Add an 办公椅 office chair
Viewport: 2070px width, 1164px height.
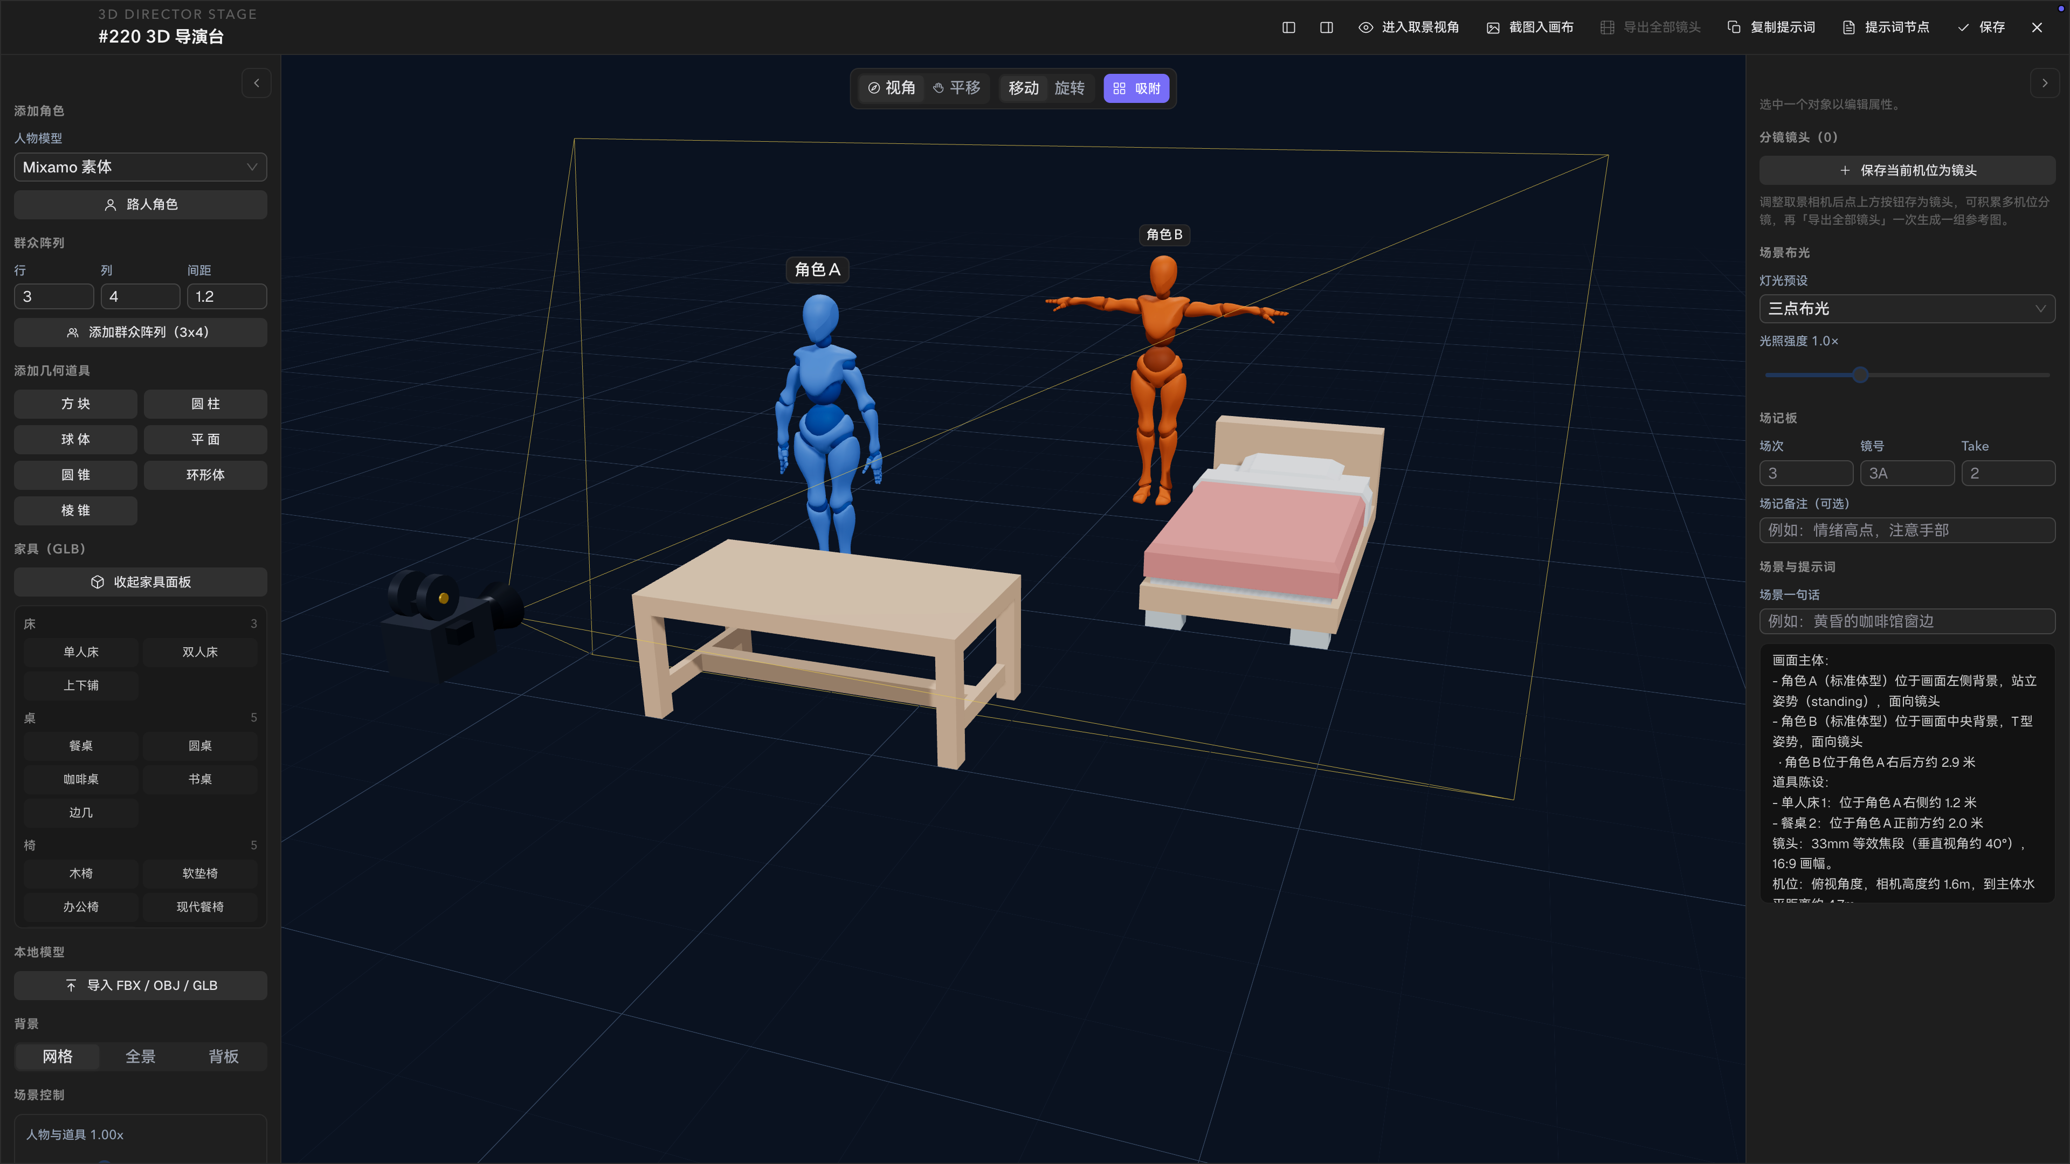[80, 906]
